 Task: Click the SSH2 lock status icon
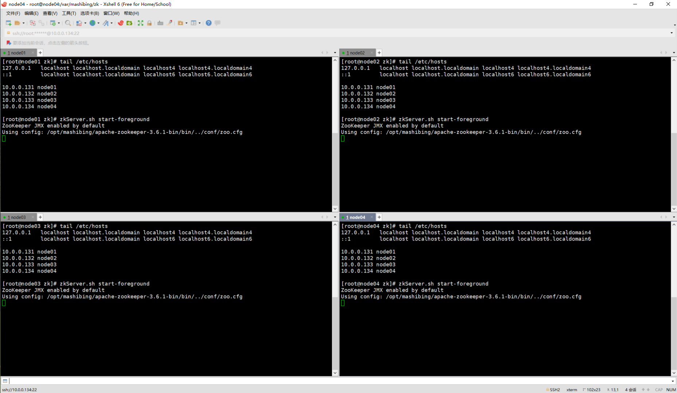(x=547, y=390)
